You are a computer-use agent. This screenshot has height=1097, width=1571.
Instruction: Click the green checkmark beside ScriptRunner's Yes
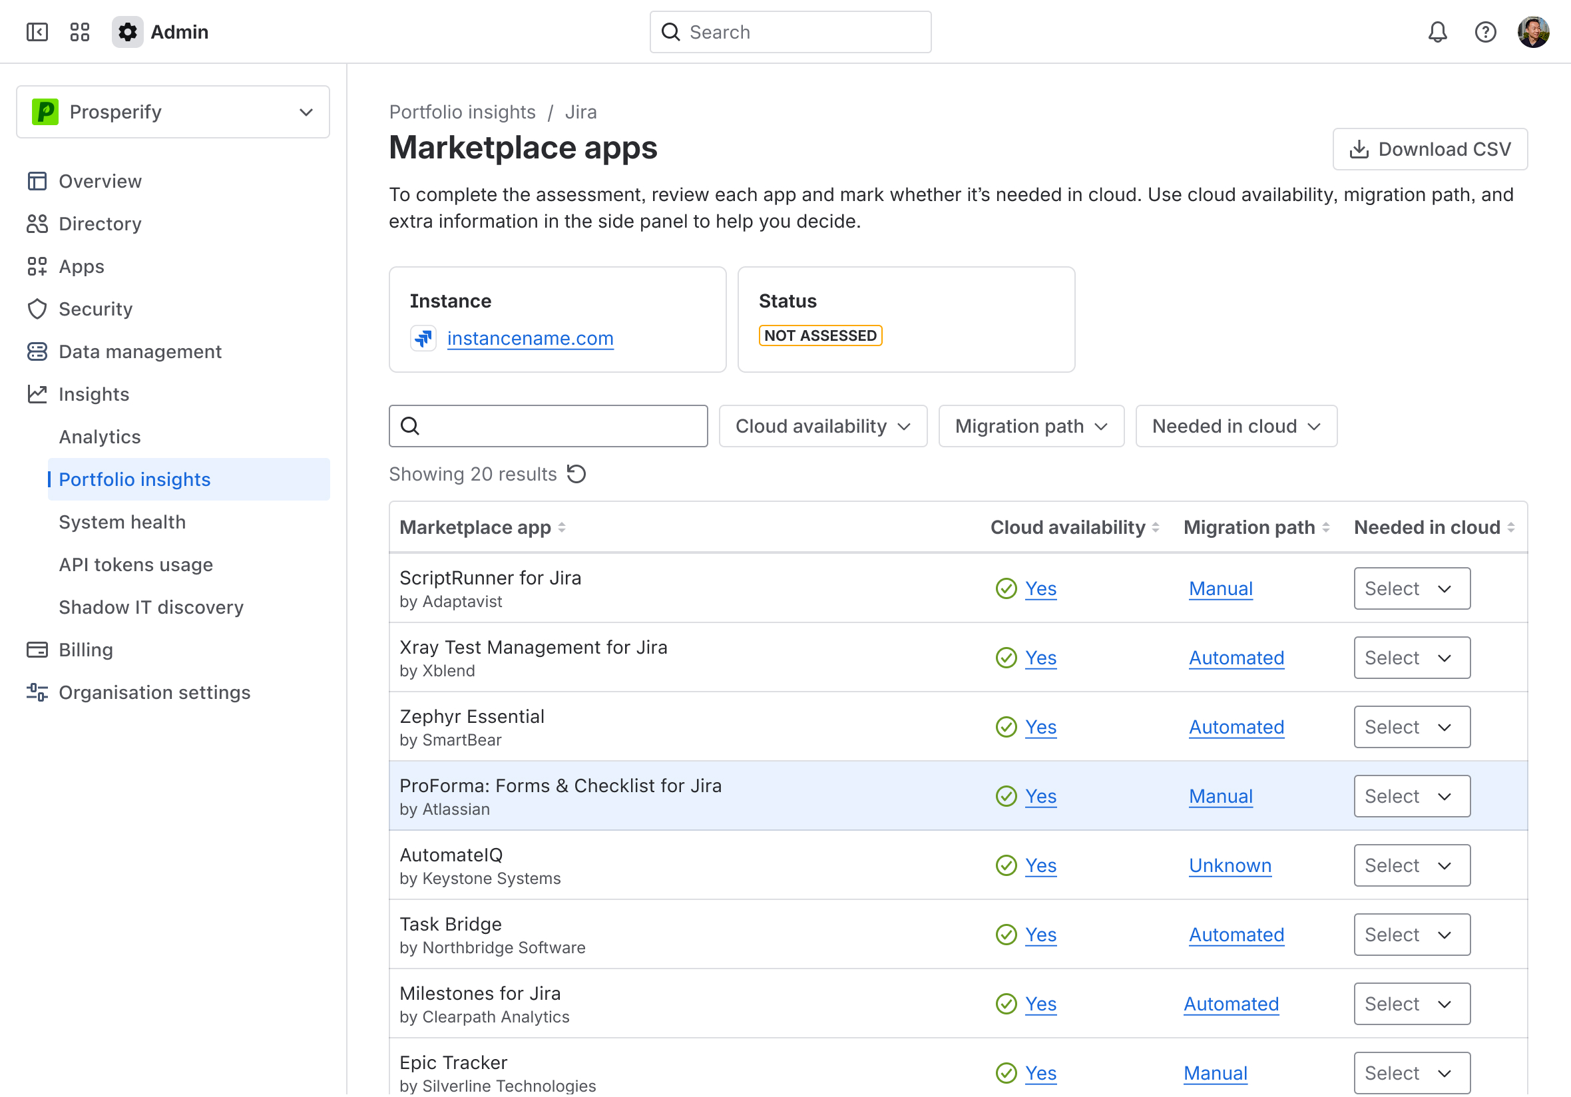[x=1006, y=588]
